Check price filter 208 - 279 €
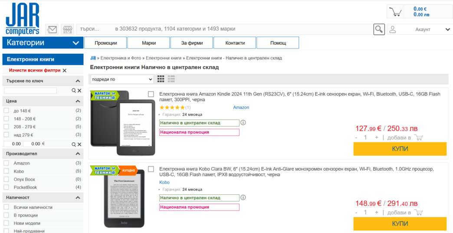 [6, 126]
